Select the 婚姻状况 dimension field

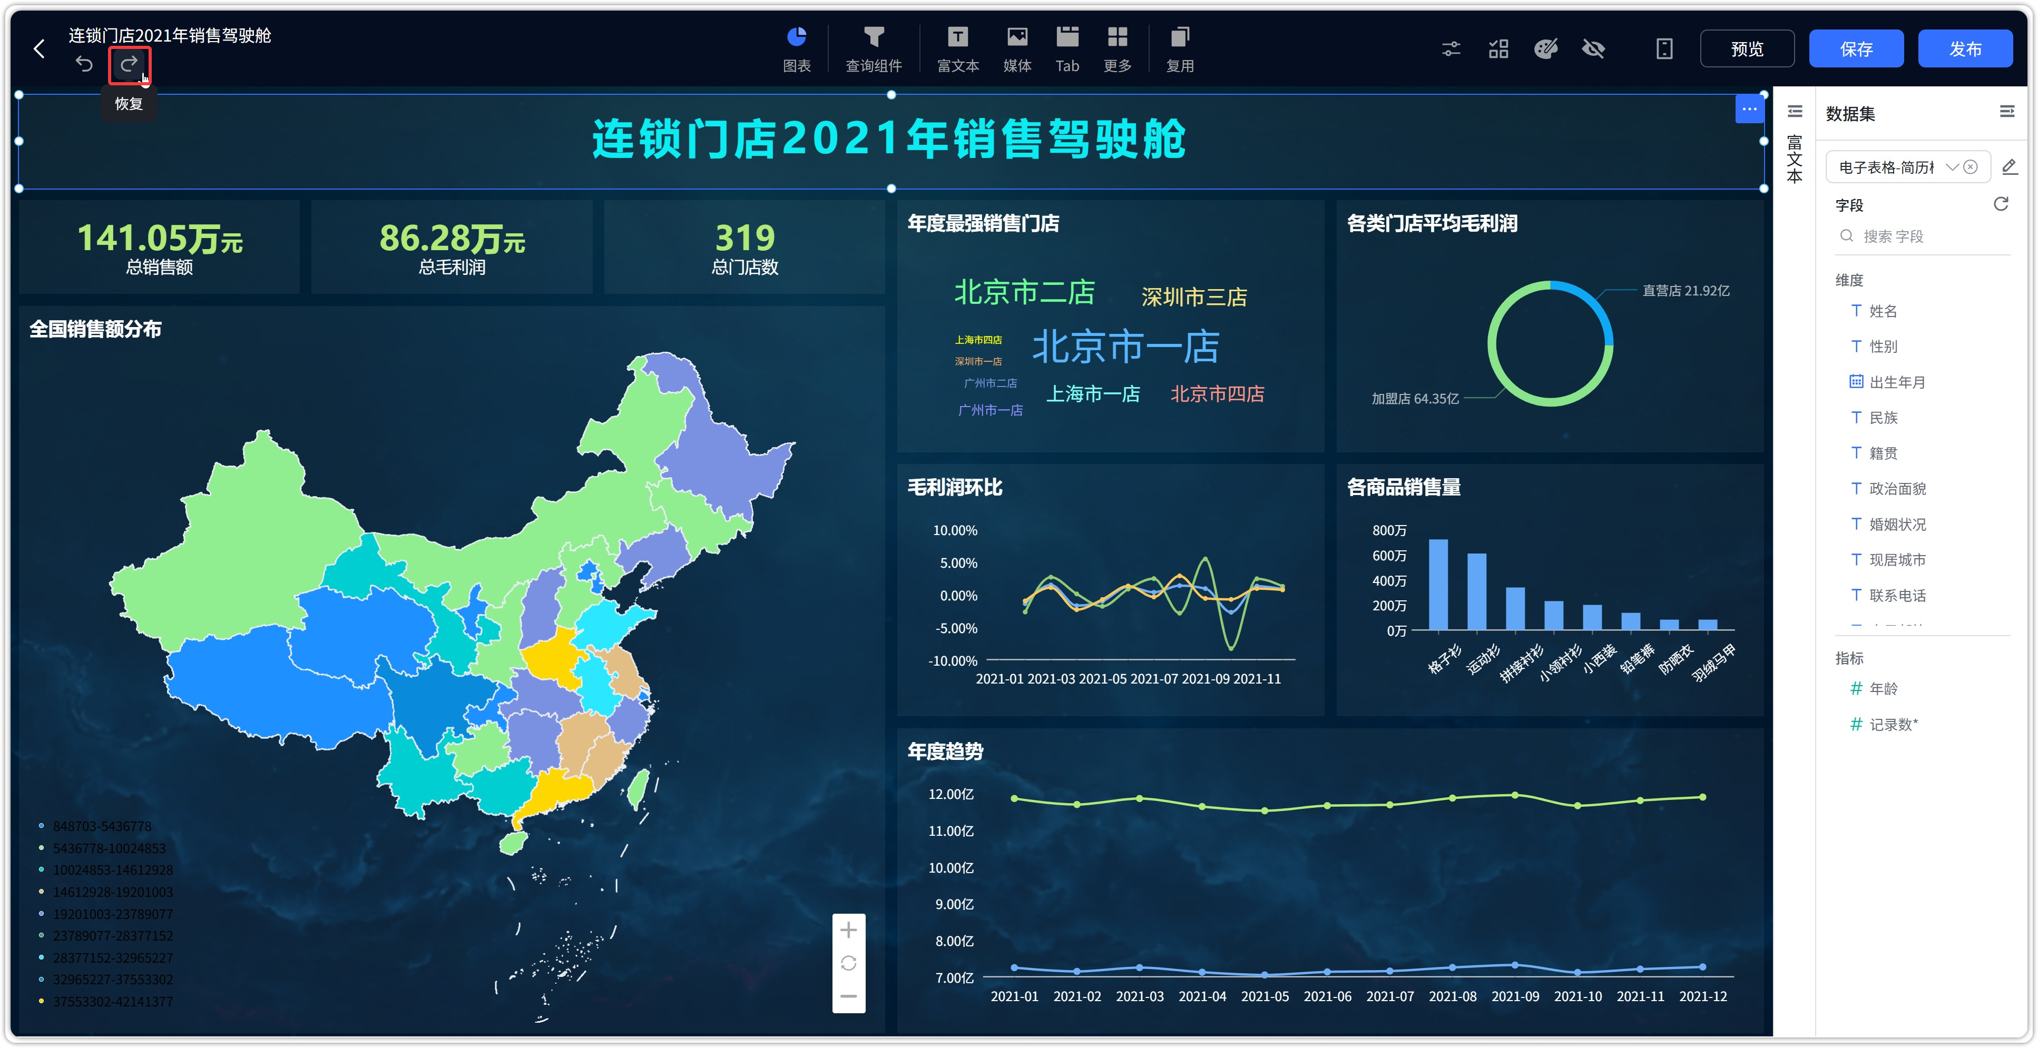(1888, 525)
